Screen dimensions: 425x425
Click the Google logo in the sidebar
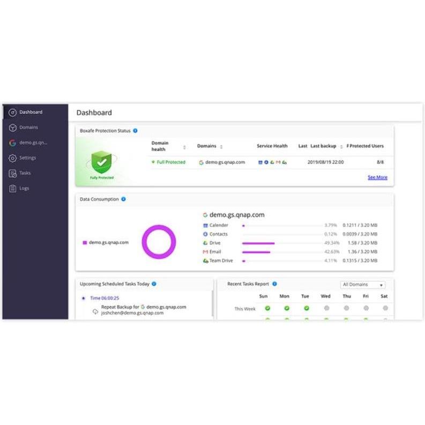point(12,143)
